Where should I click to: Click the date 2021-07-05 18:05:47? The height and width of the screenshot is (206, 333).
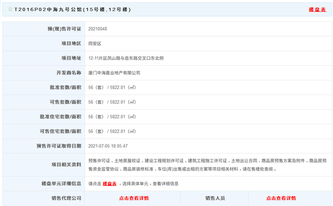[108, 146]
